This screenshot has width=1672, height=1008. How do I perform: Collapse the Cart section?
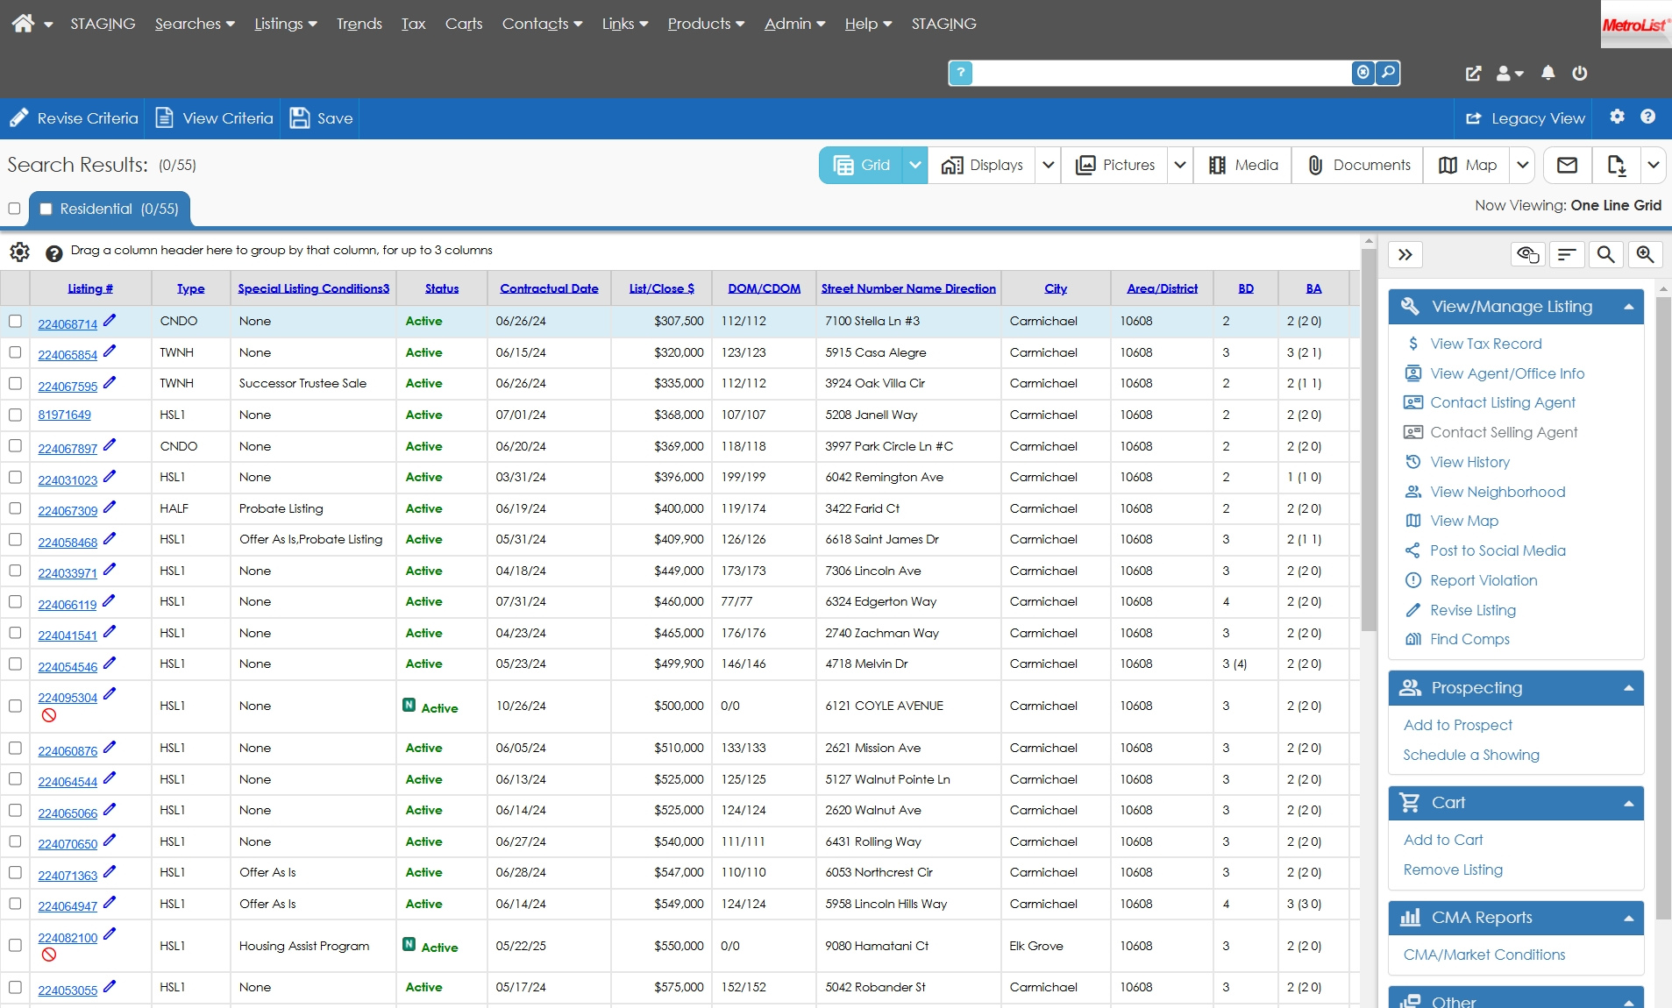[1628, 803]
